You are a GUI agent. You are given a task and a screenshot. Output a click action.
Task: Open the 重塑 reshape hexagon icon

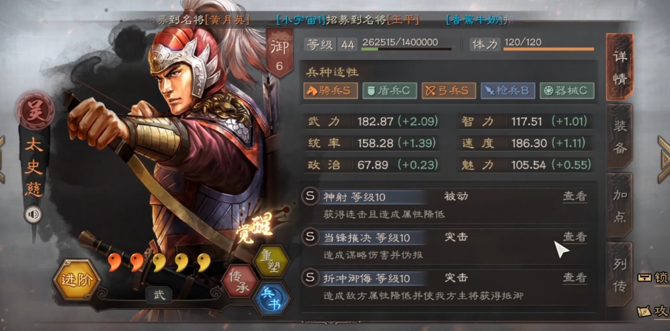point(271,261)
